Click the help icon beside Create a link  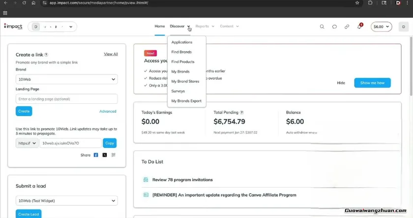tap(46, 55)
